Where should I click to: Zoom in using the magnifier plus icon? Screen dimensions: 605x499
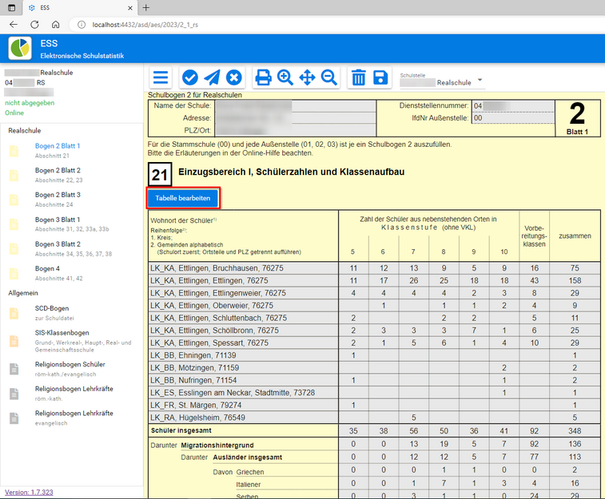pyautogui.click(x=285, y=77)
